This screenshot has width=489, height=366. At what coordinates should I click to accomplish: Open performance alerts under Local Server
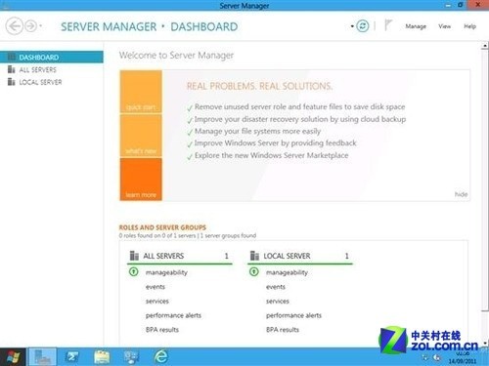point(293,315)
